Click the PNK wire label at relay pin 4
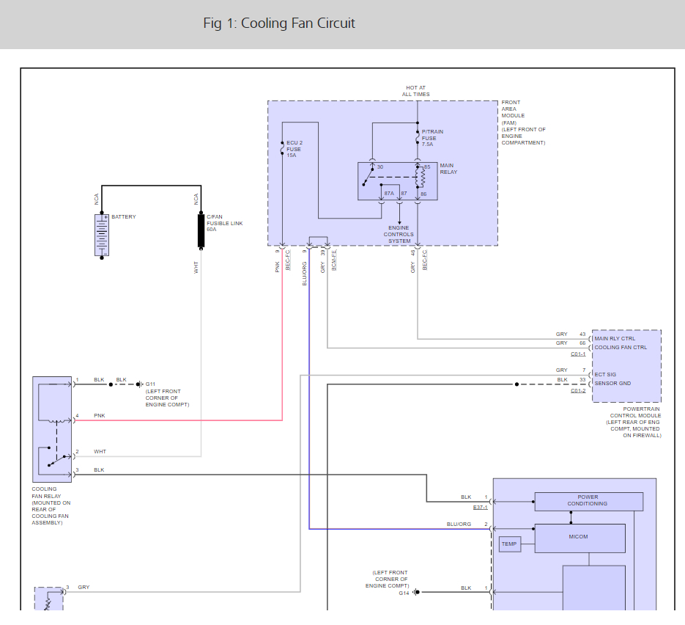The image size is (685, 625). point(100,415)
